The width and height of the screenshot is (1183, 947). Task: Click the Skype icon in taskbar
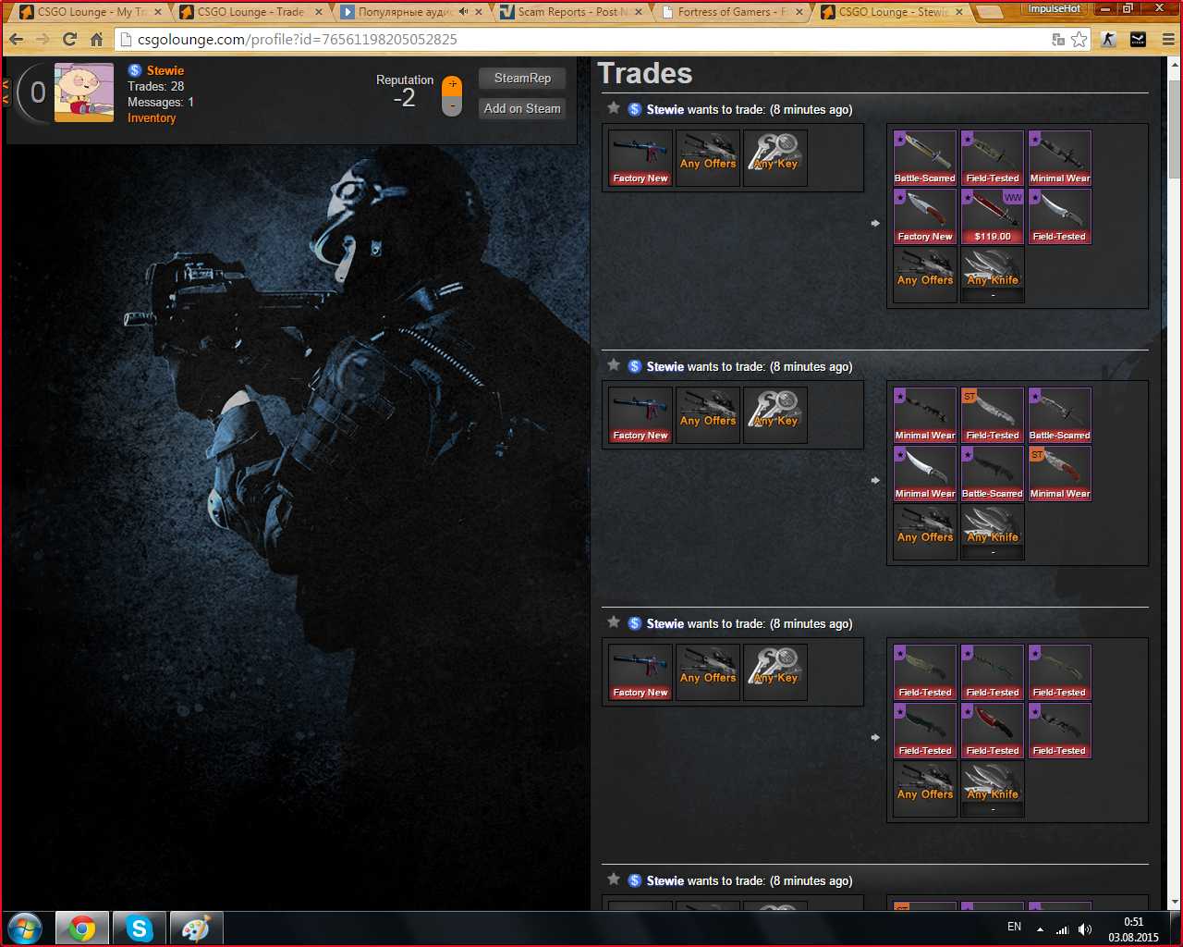(140, 929)
